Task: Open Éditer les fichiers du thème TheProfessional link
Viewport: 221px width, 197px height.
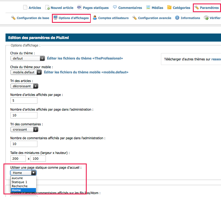Action: click(x=85, y=58)
